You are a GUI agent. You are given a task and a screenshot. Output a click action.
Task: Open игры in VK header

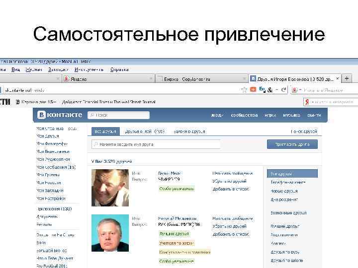(x=270, y=115)
